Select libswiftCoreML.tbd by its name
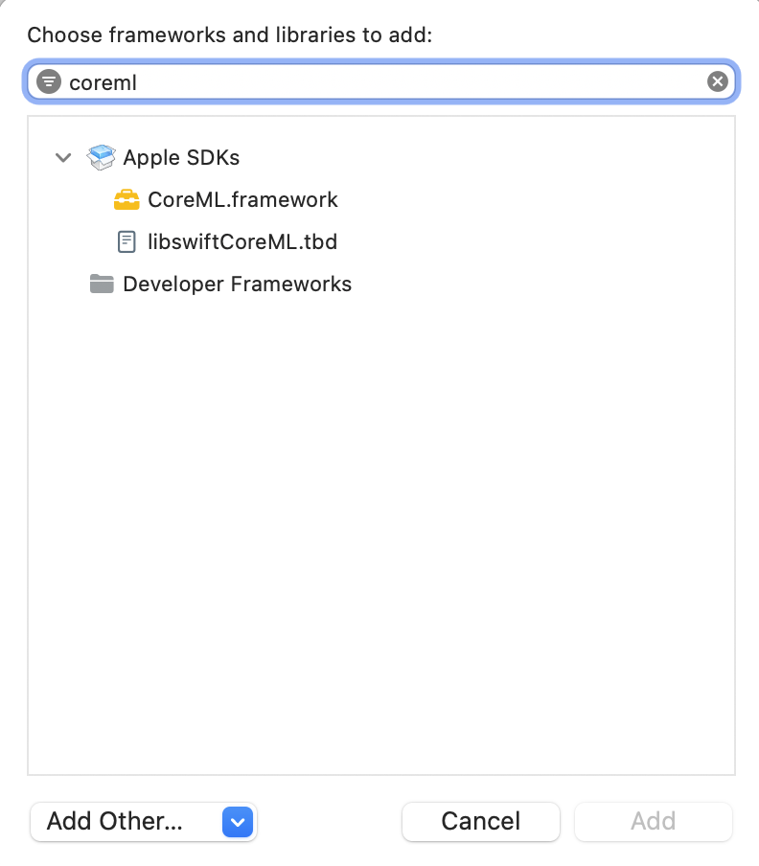 point(242,241)
